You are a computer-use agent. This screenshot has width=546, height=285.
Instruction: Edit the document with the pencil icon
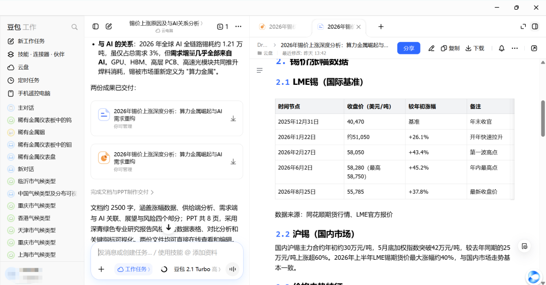click(431, 48)
